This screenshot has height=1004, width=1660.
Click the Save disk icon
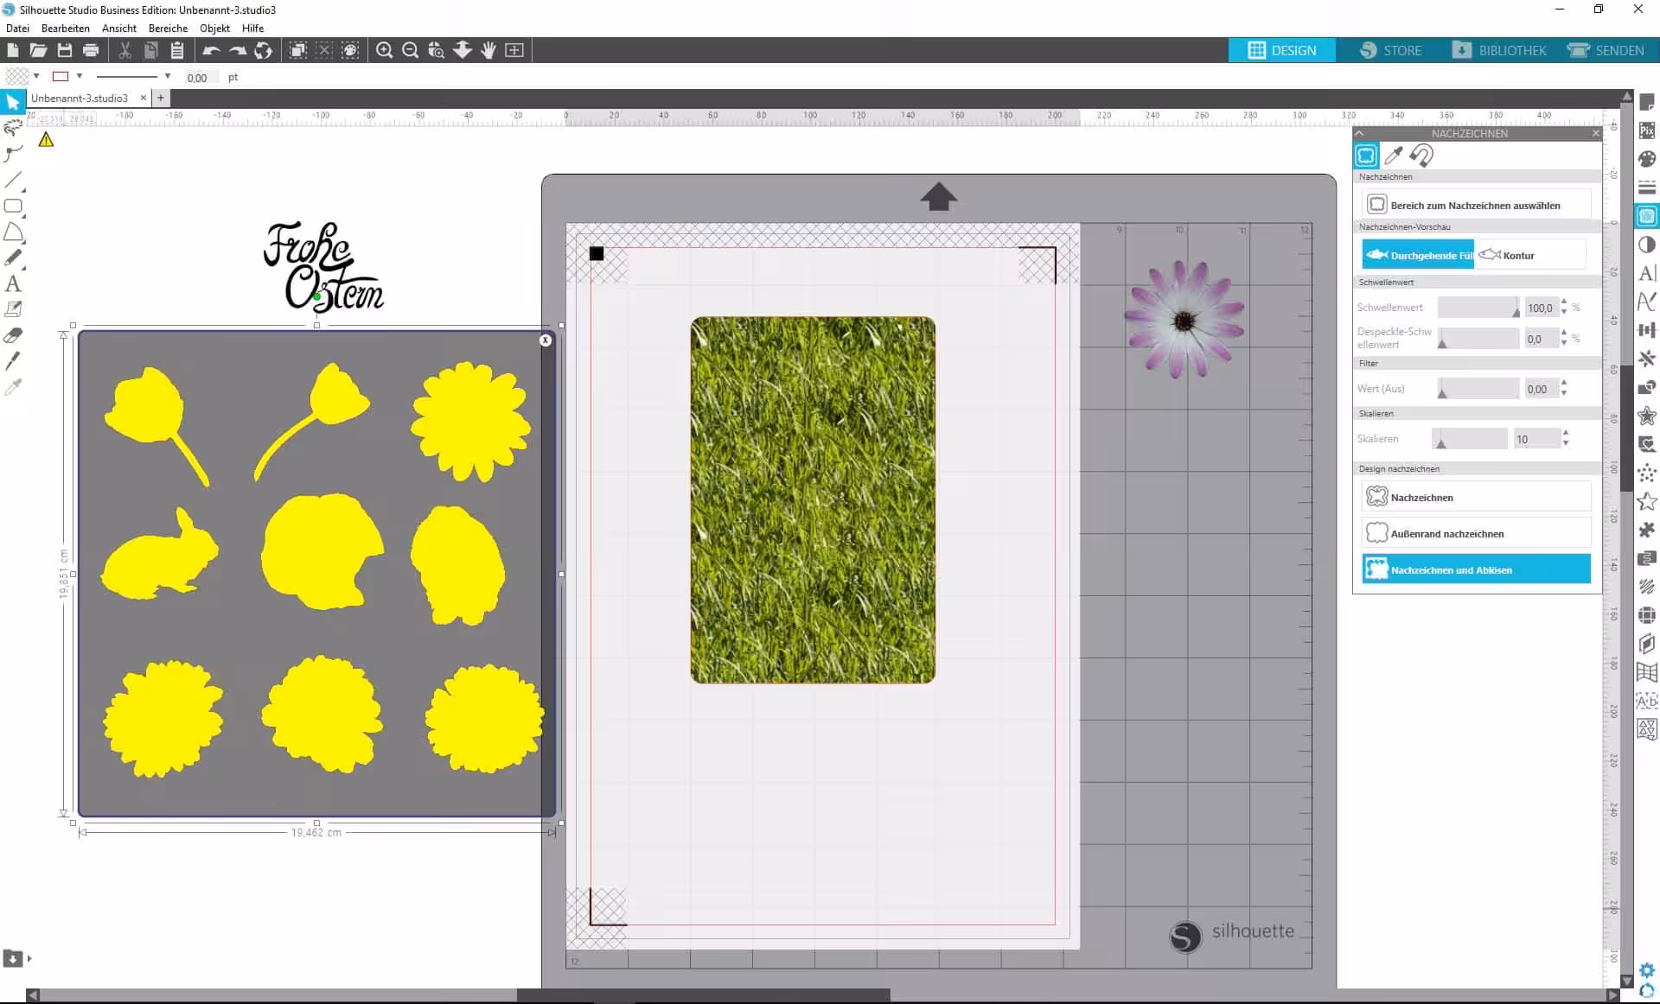click(x=65, y=50)
